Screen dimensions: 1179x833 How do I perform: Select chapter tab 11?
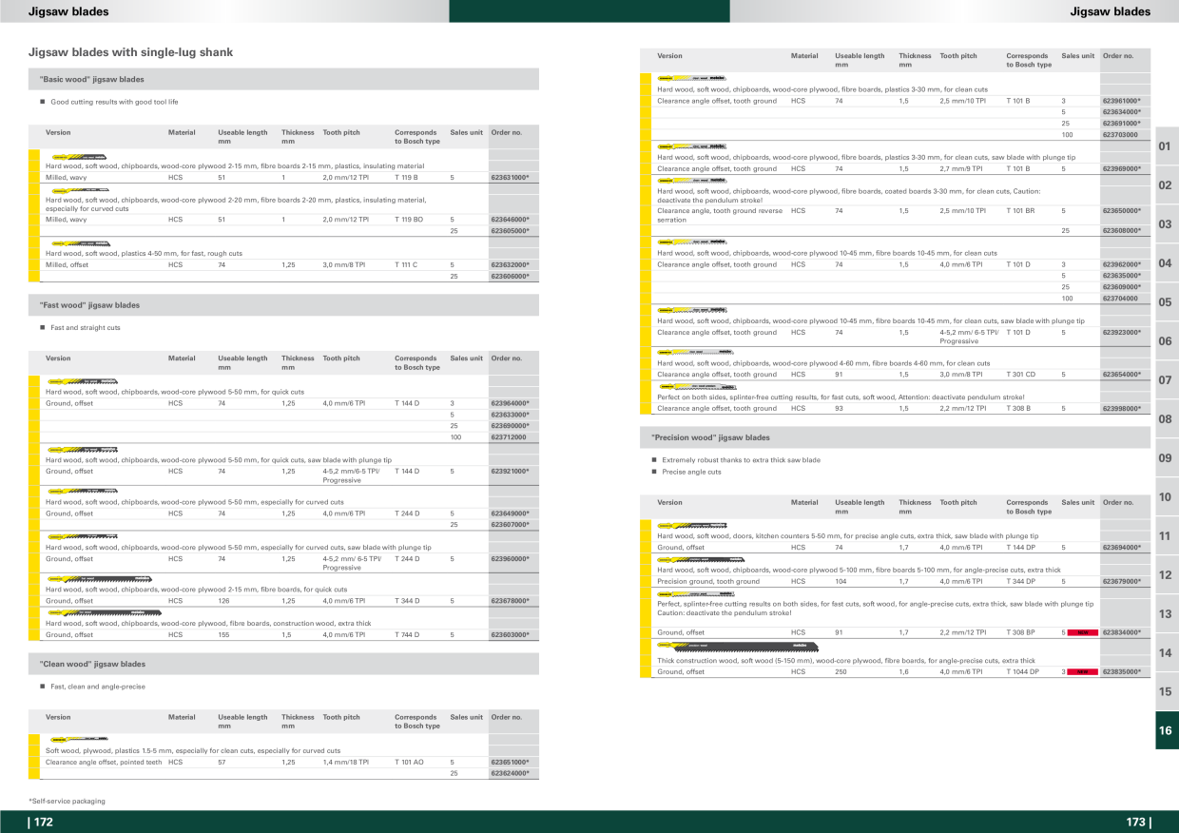pos(1166,536)
